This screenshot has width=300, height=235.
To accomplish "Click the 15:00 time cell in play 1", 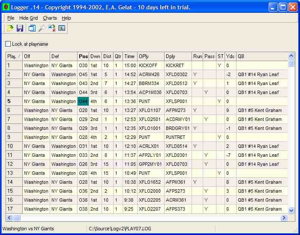I will click(130, 65).
